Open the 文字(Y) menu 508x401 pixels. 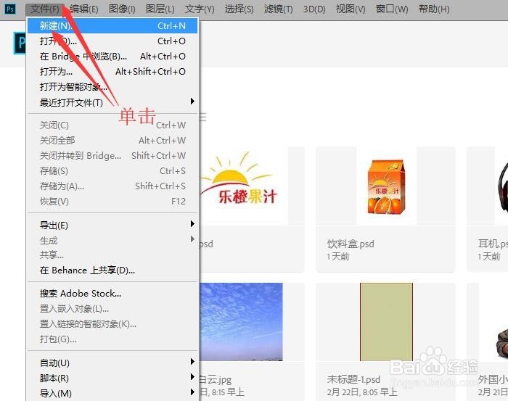click(200, 9)
